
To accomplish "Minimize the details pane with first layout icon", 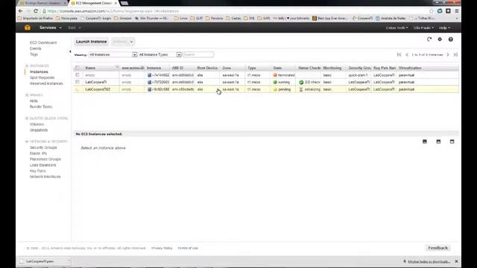I will pos(425,141).
